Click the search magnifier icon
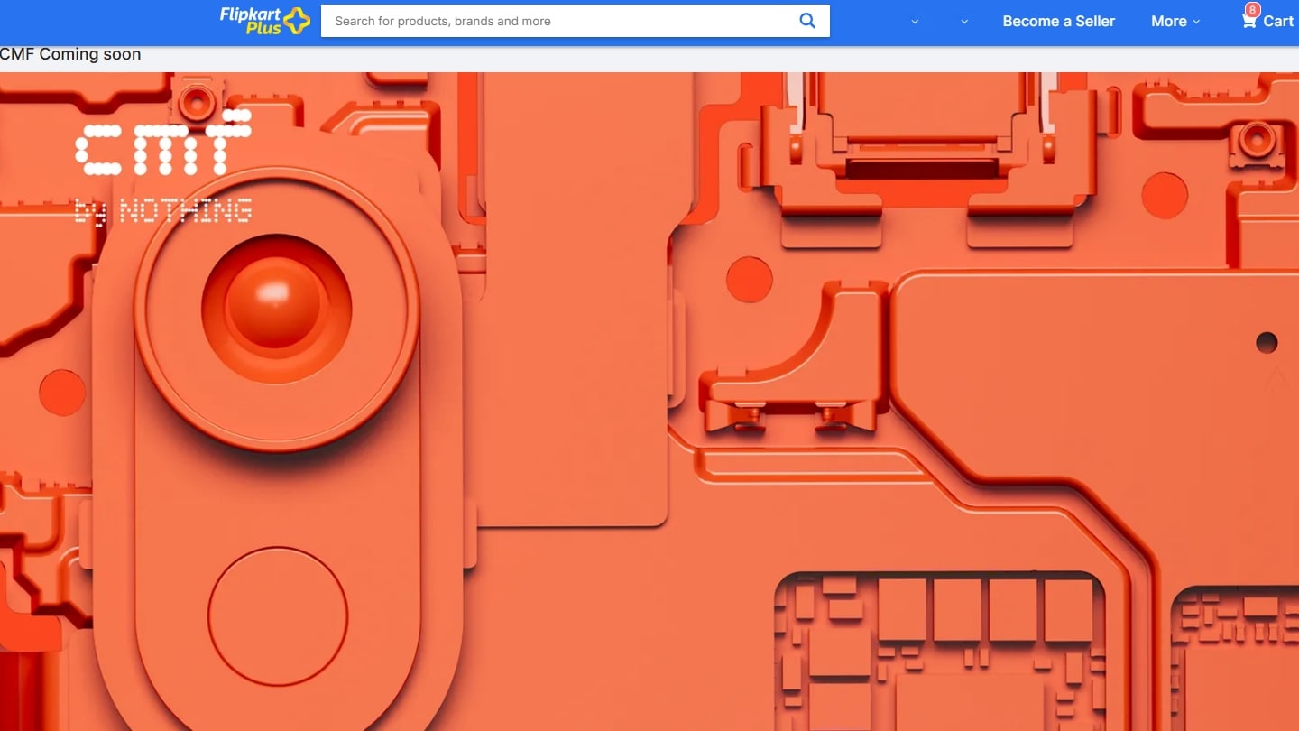1299x731 pixels. point(806,21)
